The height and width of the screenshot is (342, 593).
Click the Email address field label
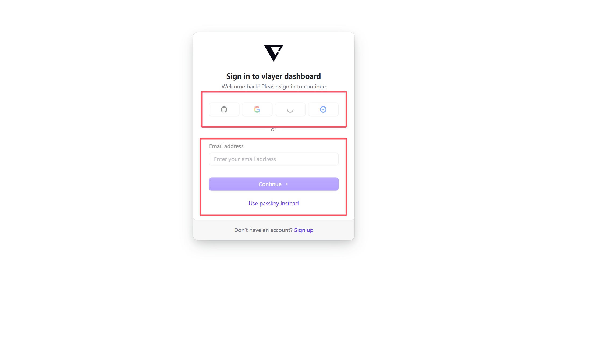226,146
